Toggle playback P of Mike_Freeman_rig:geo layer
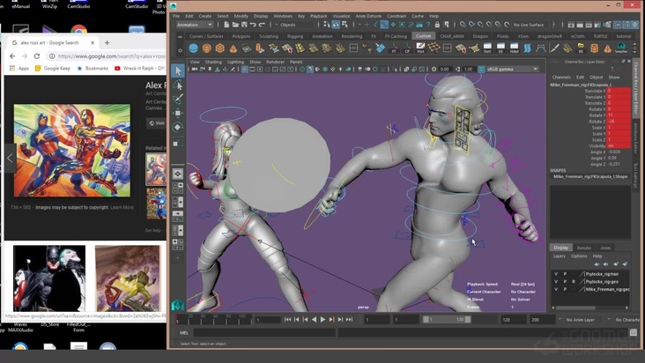The image size is (645, 363). click(565, 289)
